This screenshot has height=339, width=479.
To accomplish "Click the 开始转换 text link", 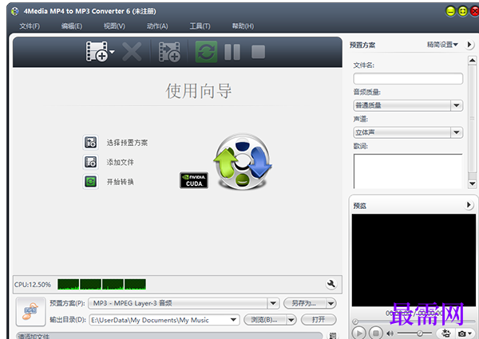I will pos(120,182).
